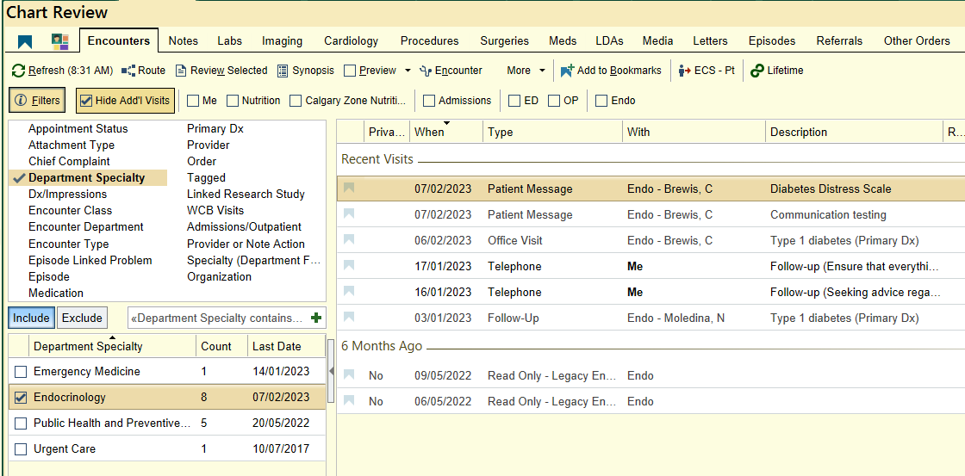Bookmark flag for Diabetes Distress Scale row
This screenshot has width=965, height=476.
click(x=349, y=188)
